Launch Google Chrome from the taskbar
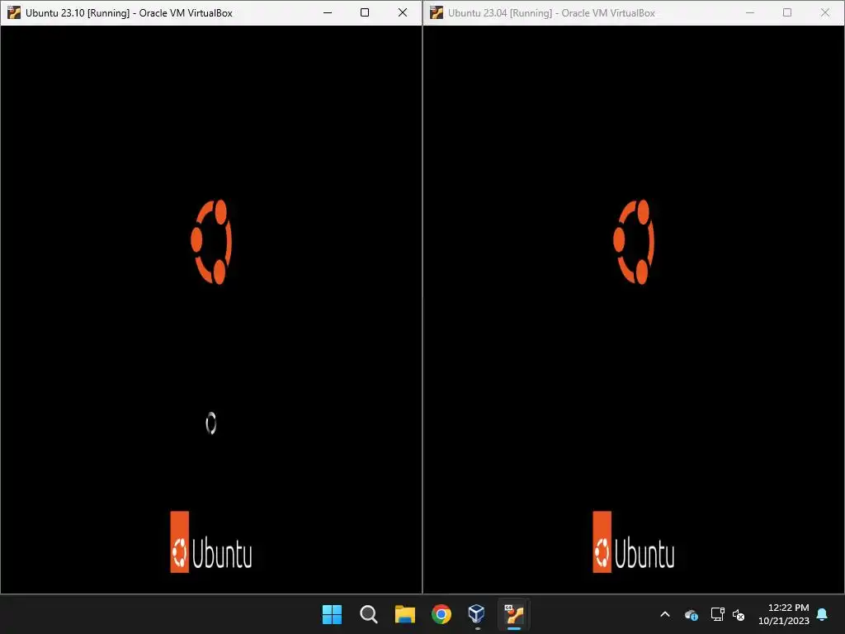The image size is (845, 634). point(441,614)
